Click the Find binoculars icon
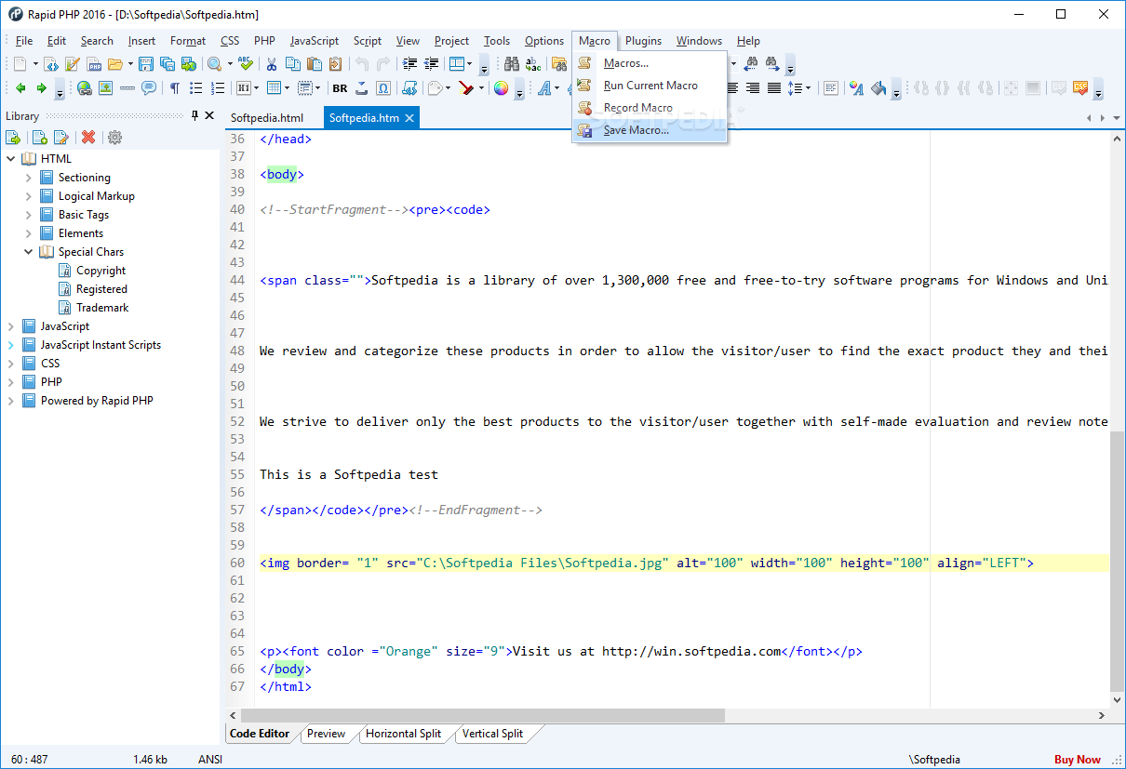The height and width of the screenshot is (769, 1126). [x=511, y=64]
